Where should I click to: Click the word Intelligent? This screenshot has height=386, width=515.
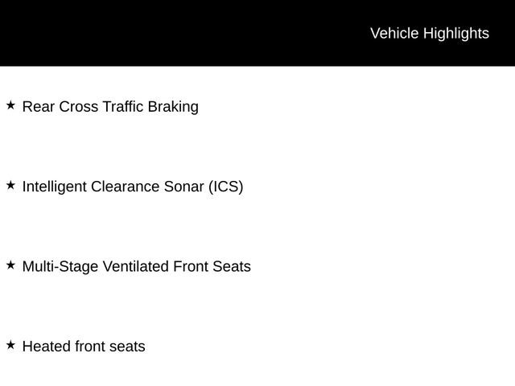(54, 187)
